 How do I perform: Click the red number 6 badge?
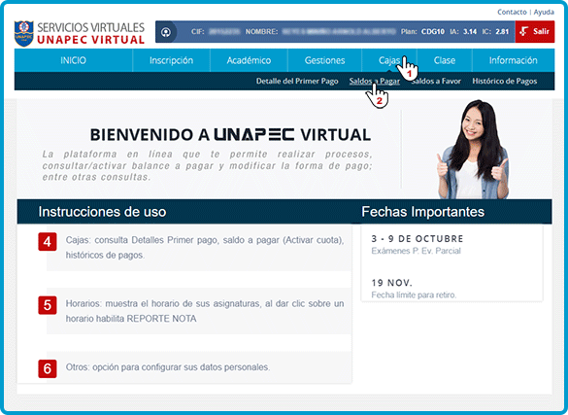coord(48,368)
